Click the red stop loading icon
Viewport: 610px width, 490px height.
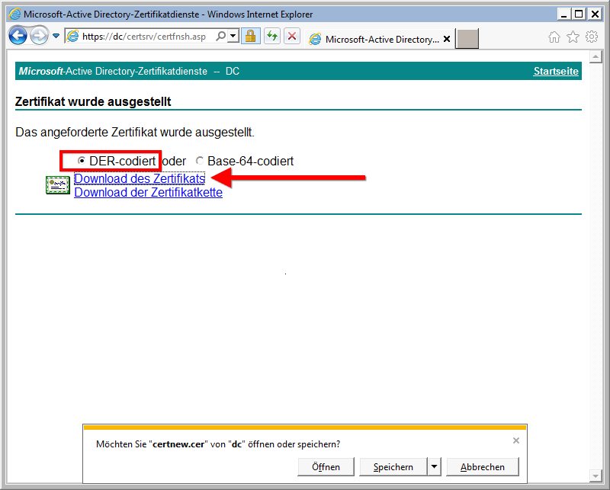click(291, 36)
